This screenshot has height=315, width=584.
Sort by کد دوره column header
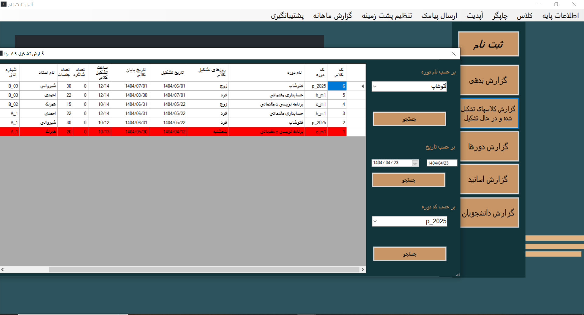(x=316, y=73)
